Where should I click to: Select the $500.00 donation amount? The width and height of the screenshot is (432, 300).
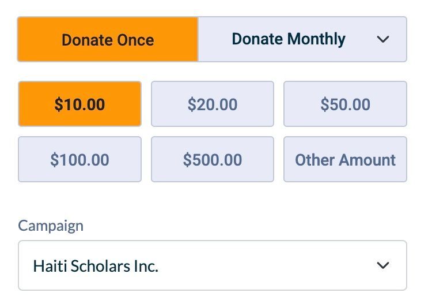[x=212, y=160]
